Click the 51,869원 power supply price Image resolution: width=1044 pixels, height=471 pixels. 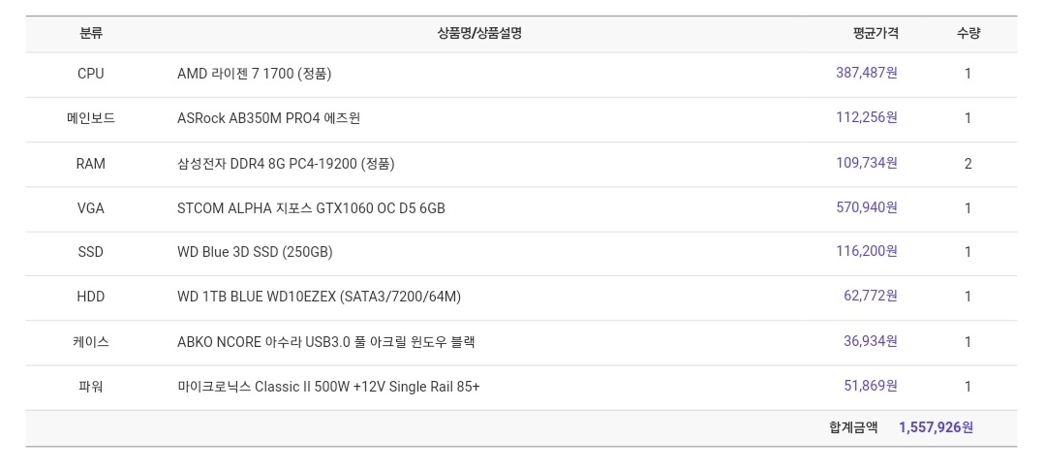[871, 385]
